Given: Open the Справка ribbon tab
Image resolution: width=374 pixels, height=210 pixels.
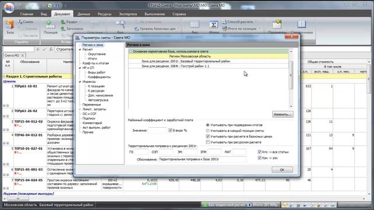Looking at the screenshot, I should coord(179,14).
